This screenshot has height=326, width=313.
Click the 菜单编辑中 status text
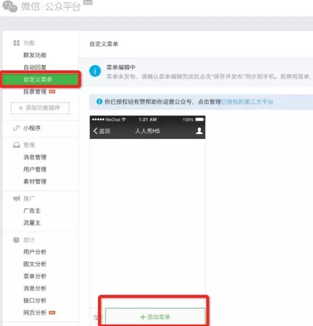(121, 68)
